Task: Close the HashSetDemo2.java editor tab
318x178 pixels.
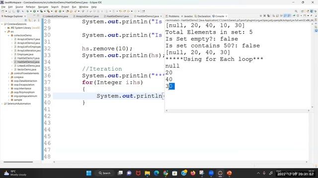Action: click(161, 16)
